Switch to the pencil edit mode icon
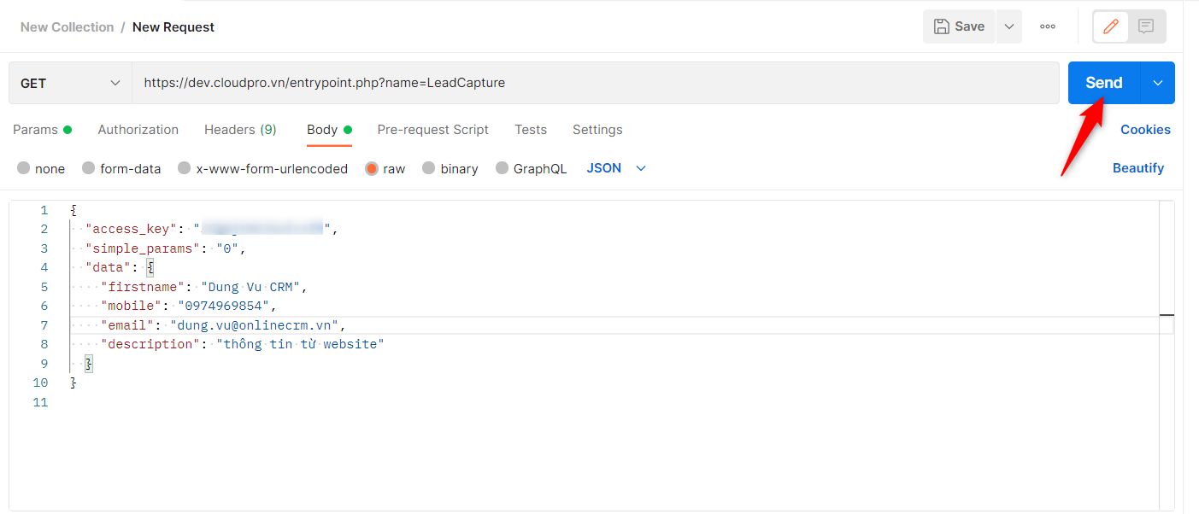The image size is (1199, 514). tap(1111, 26)
